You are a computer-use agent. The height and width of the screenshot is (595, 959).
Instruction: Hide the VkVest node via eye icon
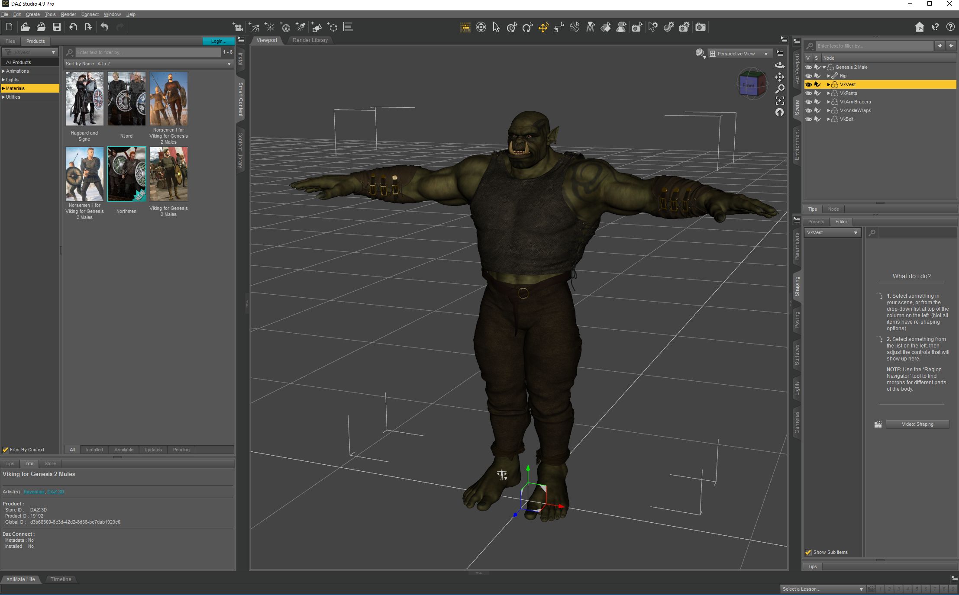click(808, 84)
